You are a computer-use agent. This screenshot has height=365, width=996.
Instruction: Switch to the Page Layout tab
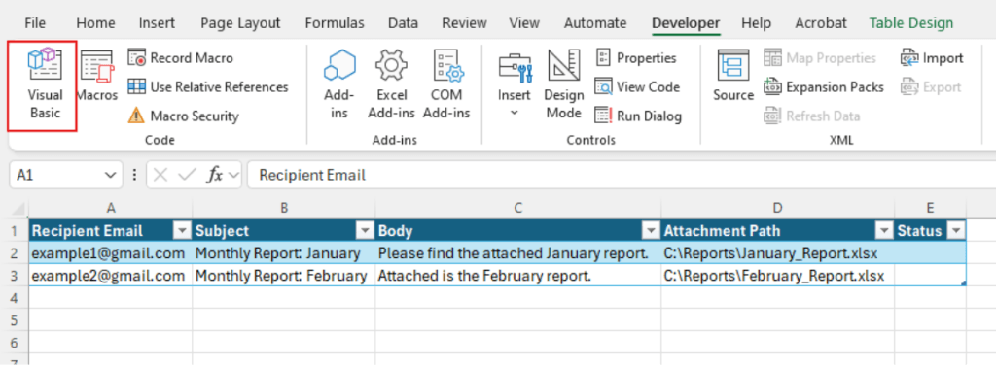(240, 23)
